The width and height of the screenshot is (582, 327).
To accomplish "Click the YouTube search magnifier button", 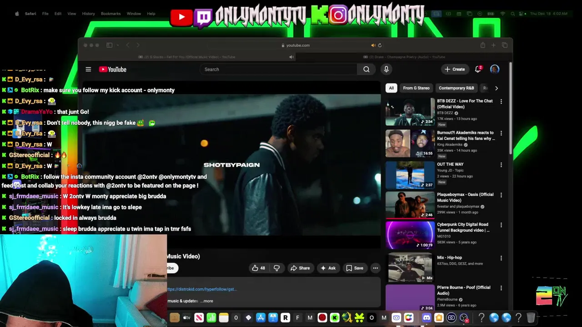I will coord(366,69).
